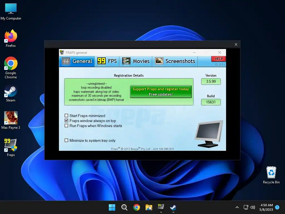Minimize the FRAPS general window

coord(194,52)
